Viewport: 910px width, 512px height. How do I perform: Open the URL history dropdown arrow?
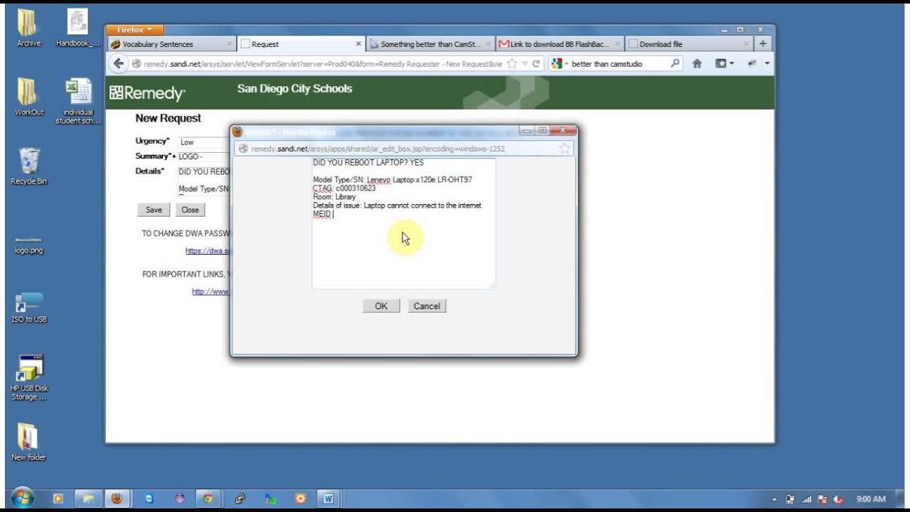[x=525, y=64]
